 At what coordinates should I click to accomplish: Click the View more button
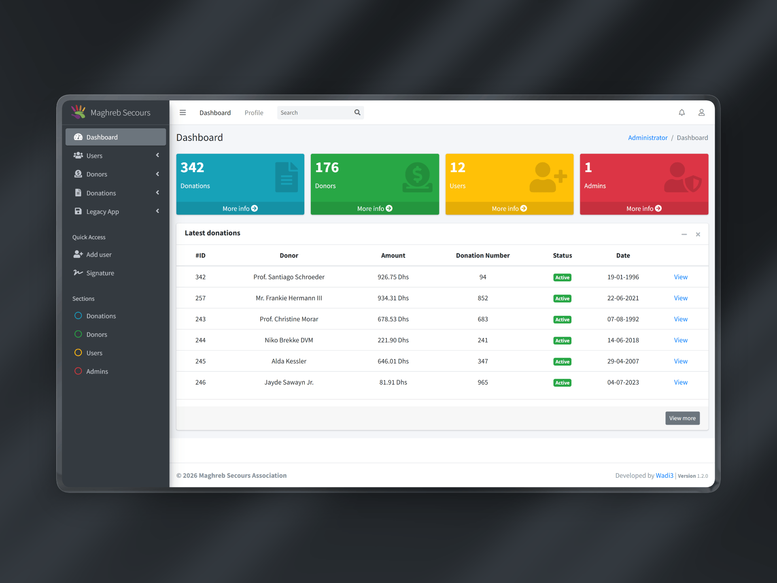point(682,418)
